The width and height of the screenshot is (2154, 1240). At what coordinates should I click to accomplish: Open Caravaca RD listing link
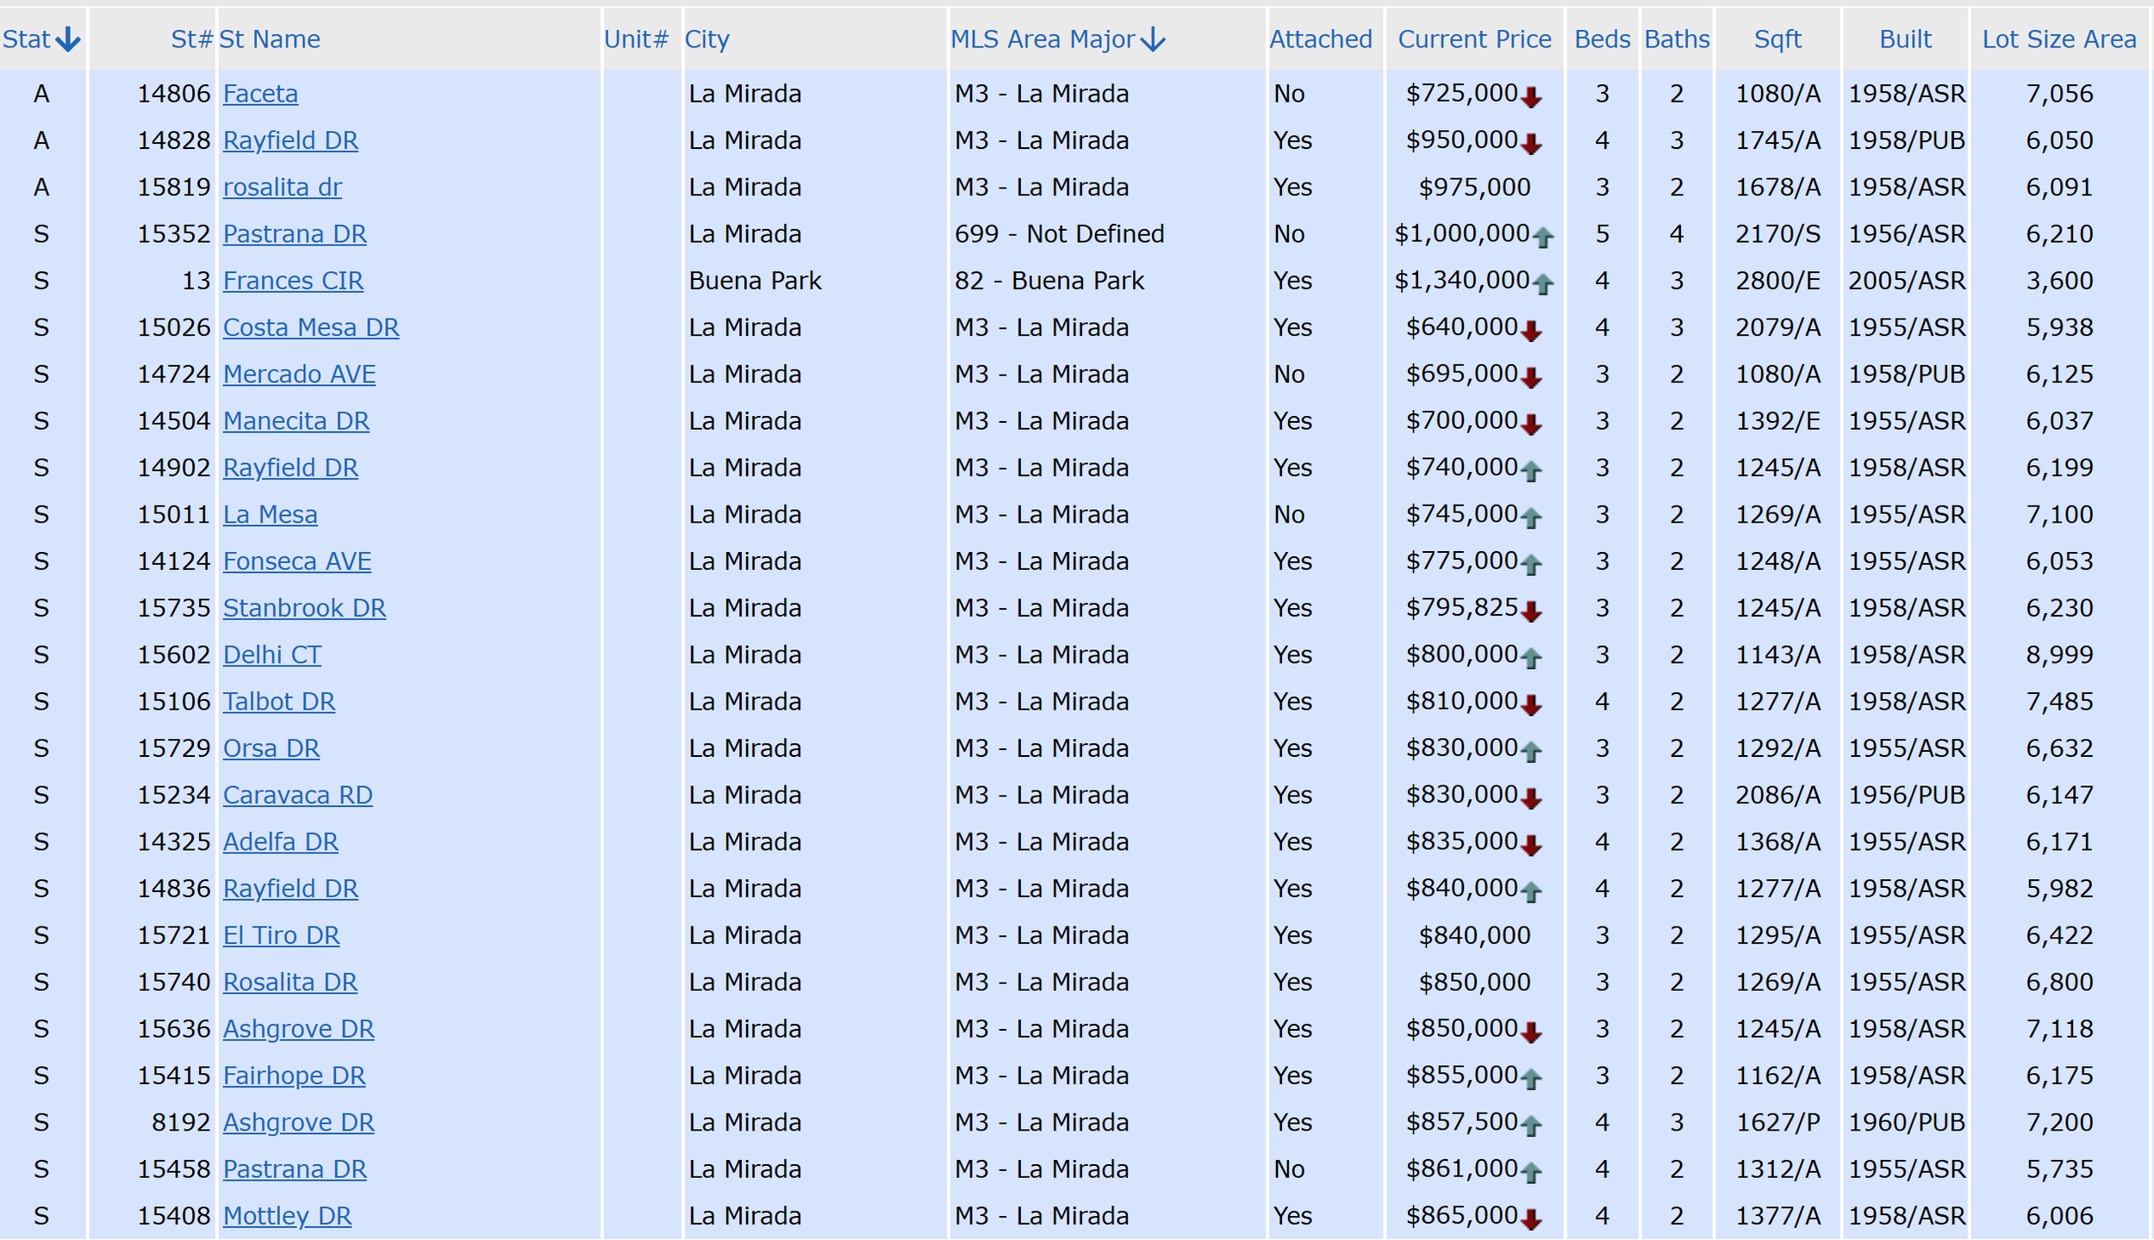coord(297,795)
